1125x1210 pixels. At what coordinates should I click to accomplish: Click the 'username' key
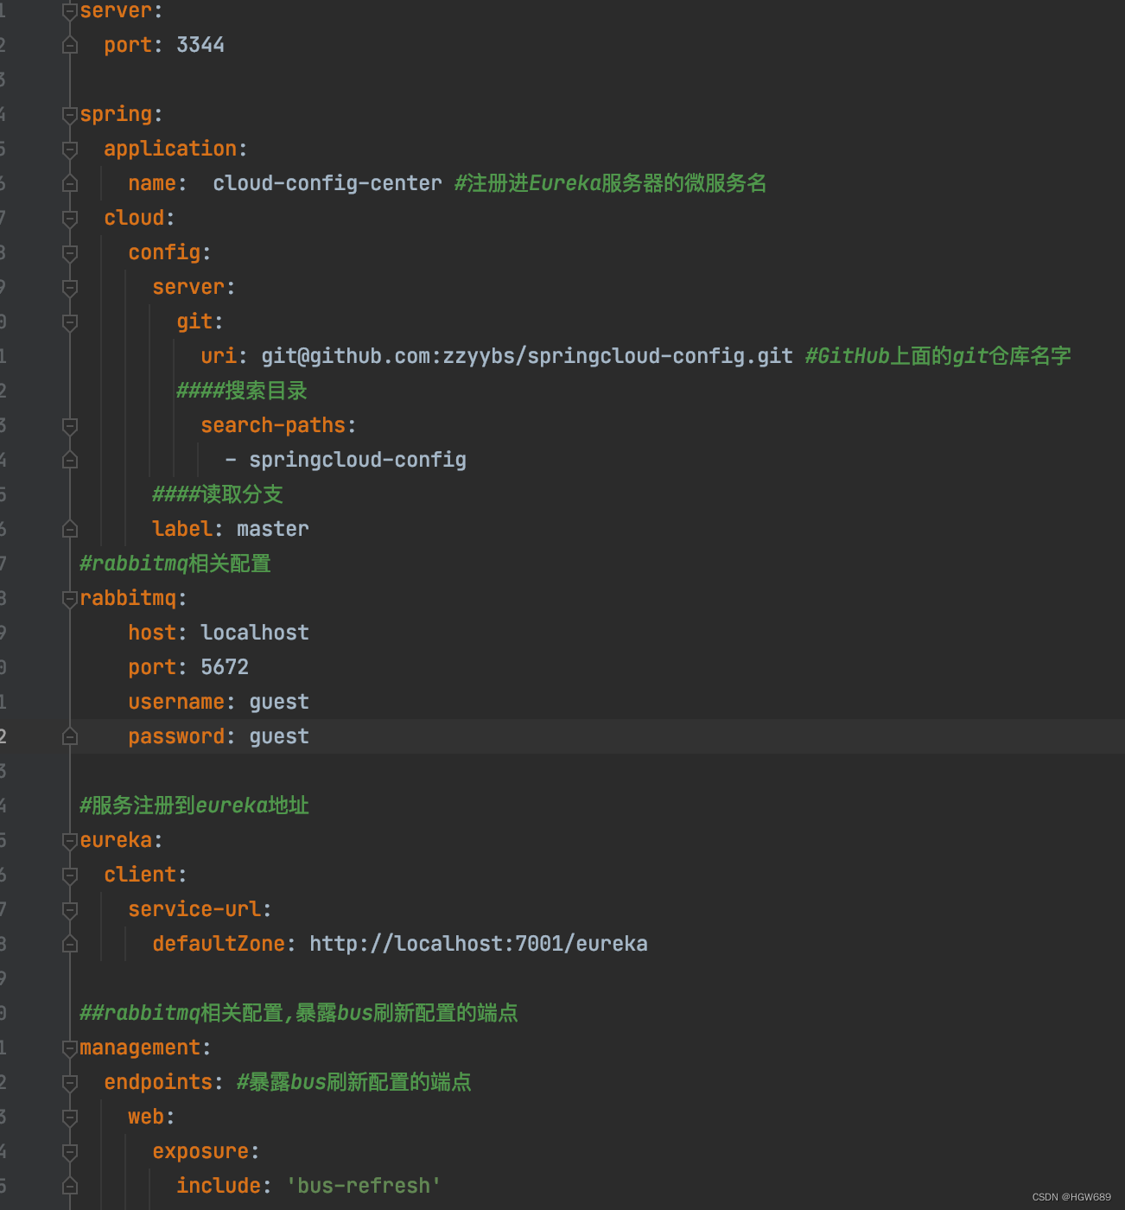176,702
